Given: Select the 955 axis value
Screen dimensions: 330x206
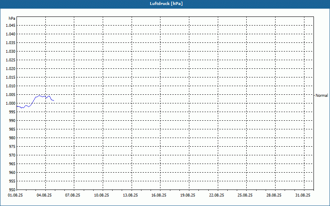Looking at the screenshot, I should (12, 181).
